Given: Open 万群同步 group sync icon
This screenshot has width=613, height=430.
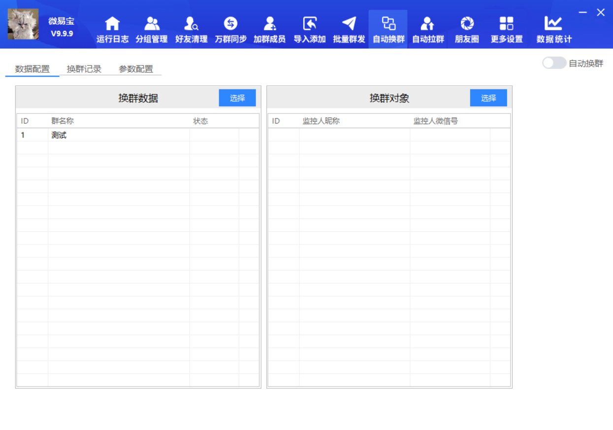Looking at the screenshot, I should (x=230, y=24).
